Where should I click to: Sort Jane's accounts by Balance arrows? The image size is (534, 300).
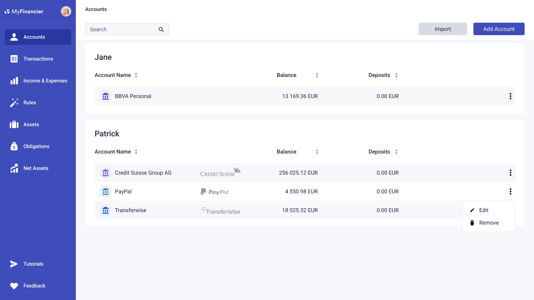(x=317, y=75)
